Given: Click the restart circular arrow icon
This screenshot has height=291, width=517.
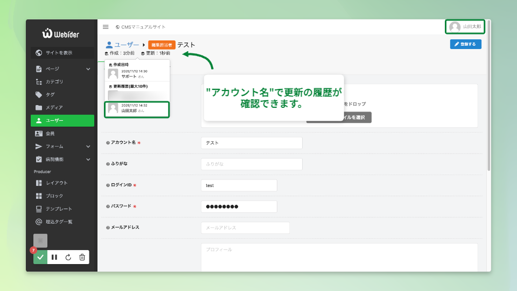Looking at the screenshot, I should point(68,257).
